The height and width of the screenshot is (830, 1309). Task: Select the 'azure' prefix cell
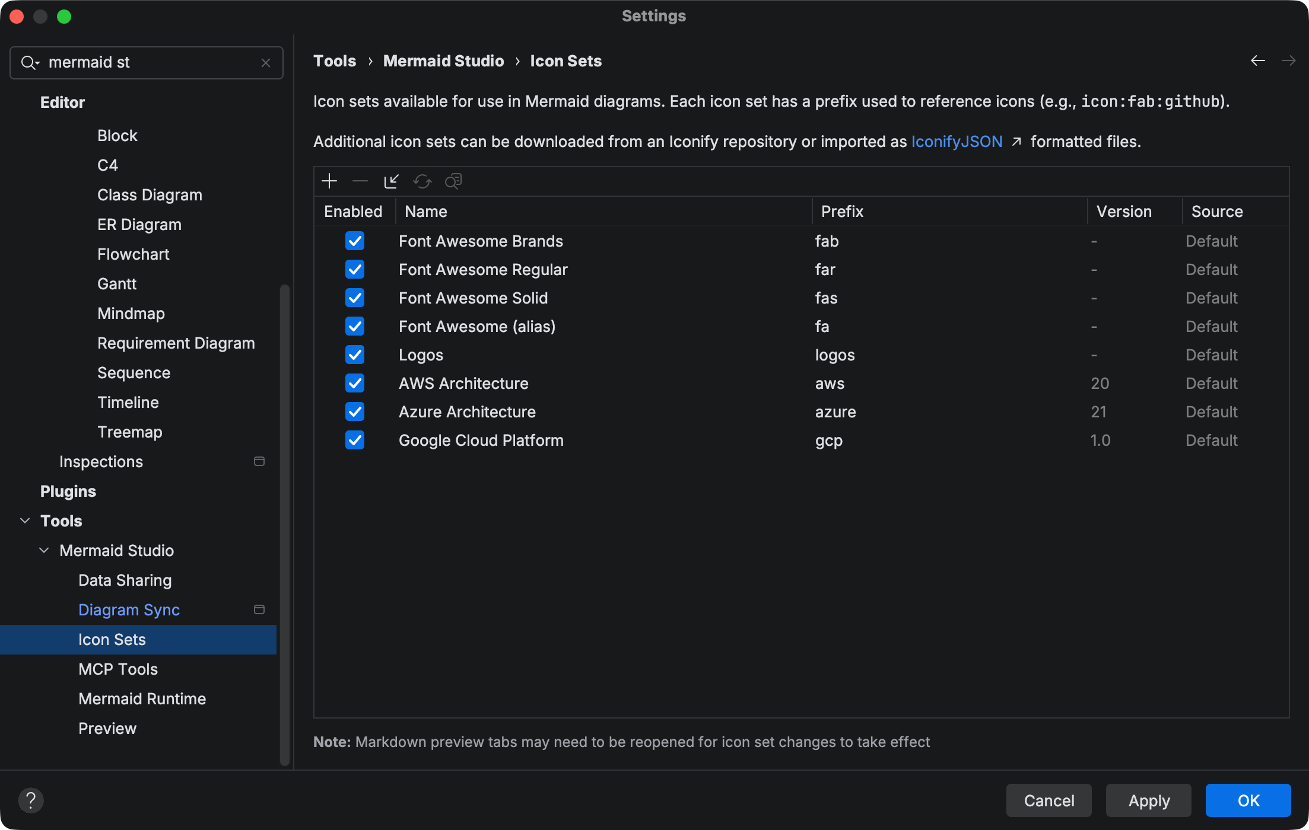[x=835, y=411]
